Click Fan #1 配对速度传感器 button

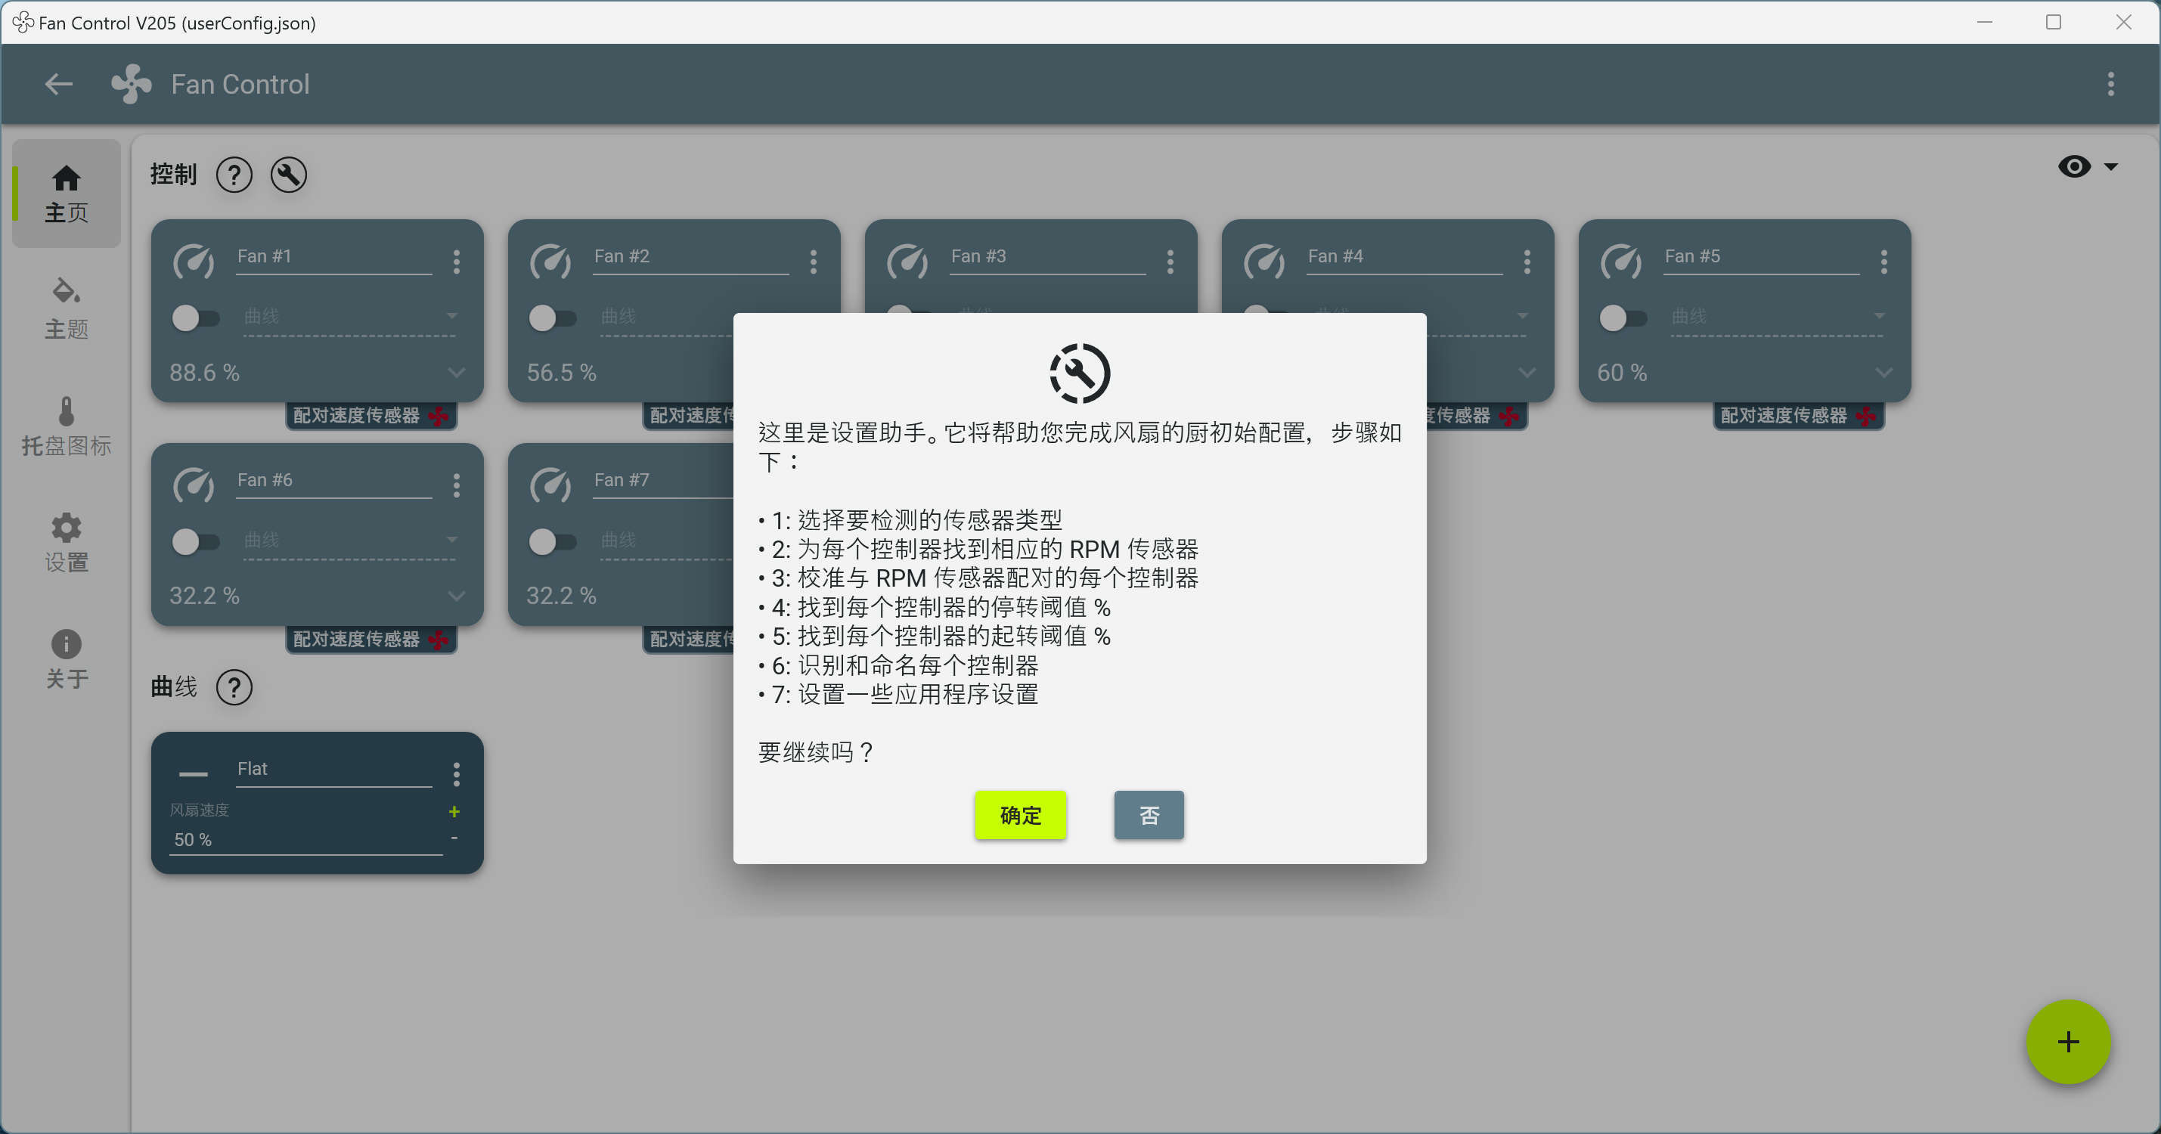tap(371, 415)
